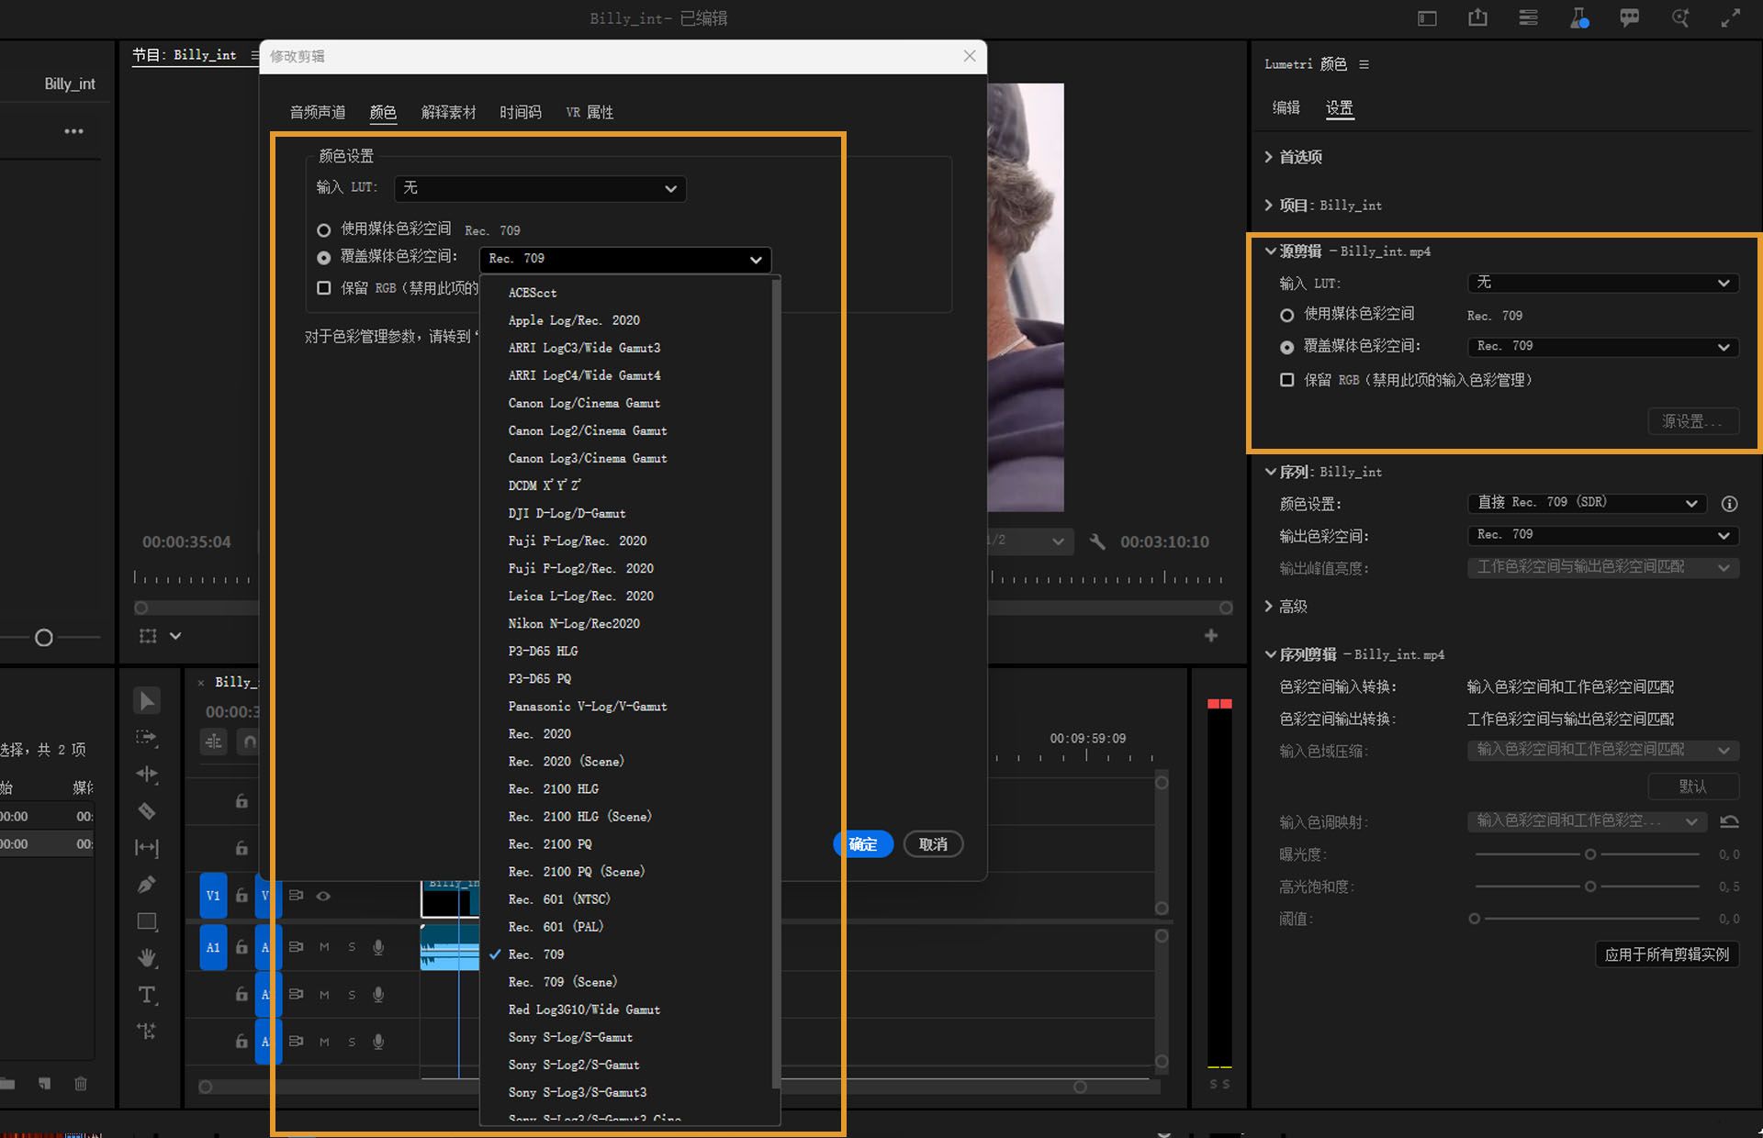
Task: Select the Pen tool in the timeline toolbar
Action: tap(147, 884)
